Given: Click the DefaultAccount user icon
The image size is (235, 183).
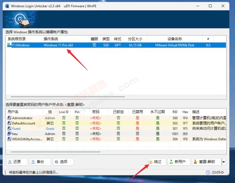Looking at the screenshot, I should point(9,123).
